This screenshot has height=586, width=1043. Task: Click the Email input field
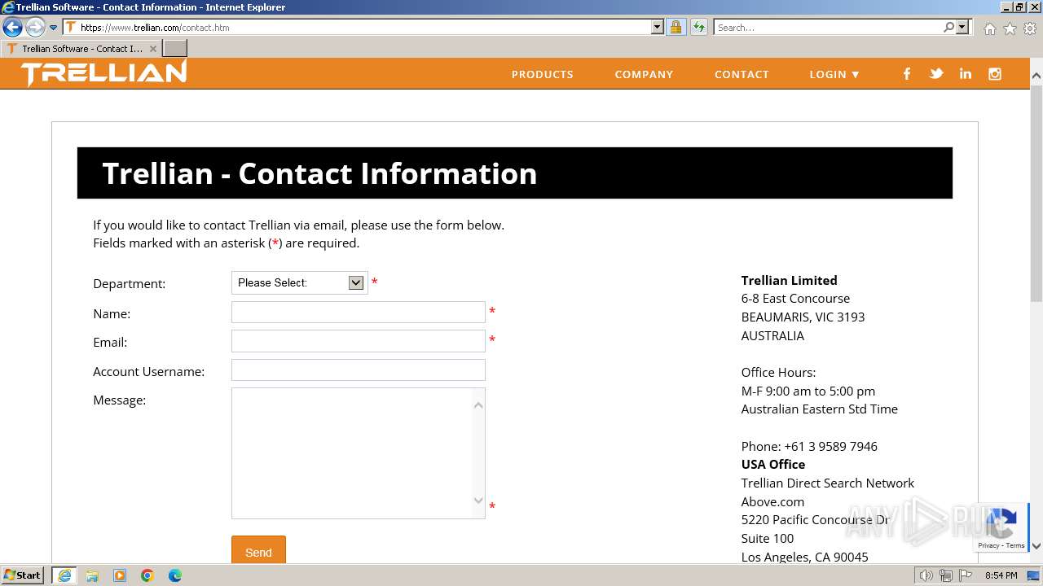point(359,341)
